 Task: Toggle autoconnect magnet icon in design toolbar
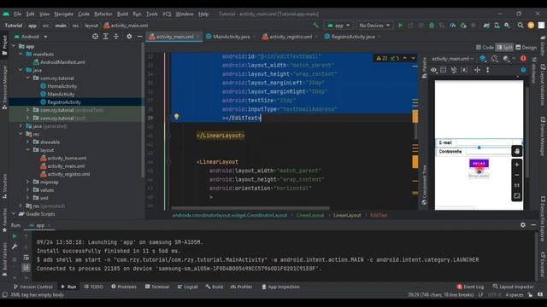(454, 70)
